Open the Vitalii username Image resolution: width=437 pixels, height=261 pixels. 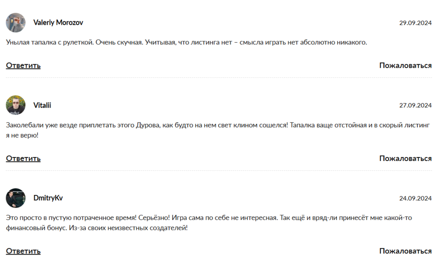[42, 105]
